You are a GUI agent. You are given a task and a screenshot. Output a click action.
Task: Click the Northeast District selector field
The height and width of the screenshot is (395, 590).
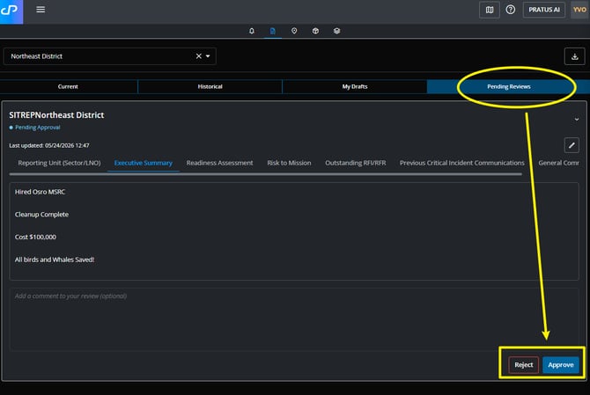point(110,56)
